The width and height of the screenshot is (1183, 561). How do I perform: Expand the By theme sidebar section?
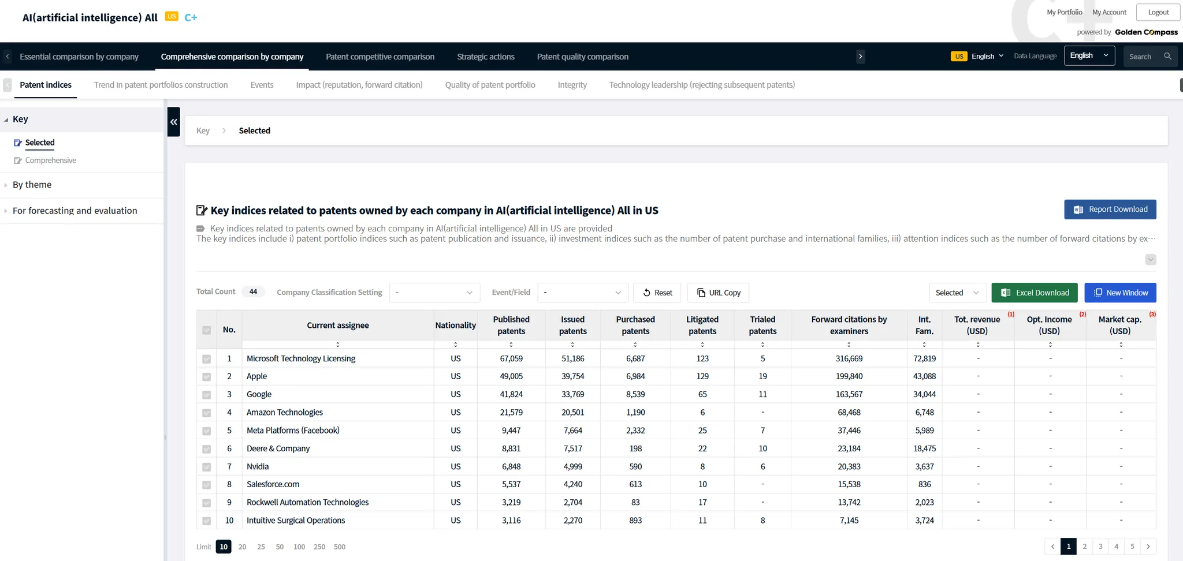point(32,185)
